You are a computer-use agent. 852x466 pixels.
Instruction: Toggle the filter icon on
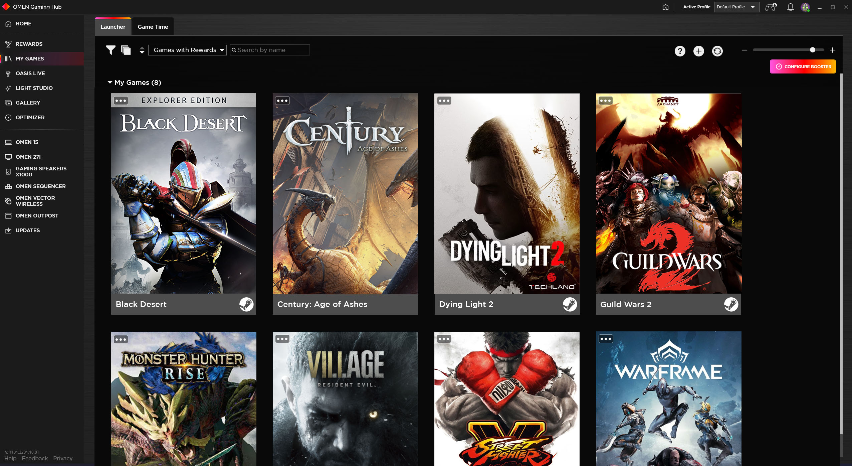pyautogui.click(x=110, y=50)
